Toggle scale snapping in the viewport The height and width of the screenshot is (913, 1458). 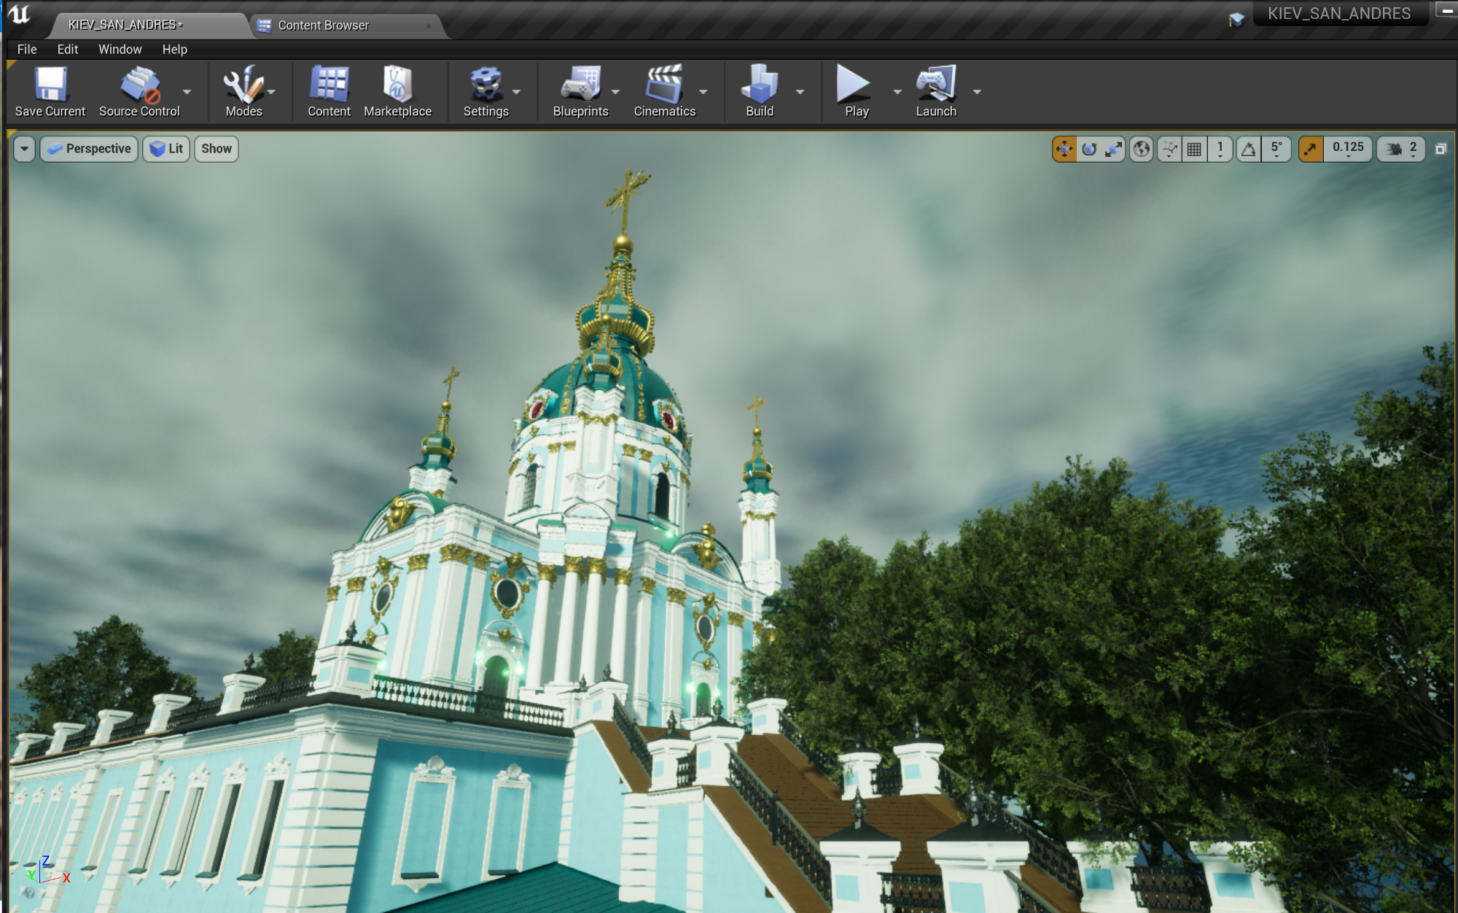[1311, 149]
